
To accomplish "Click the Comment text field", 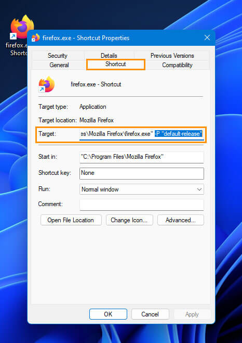I will [142, 205].
